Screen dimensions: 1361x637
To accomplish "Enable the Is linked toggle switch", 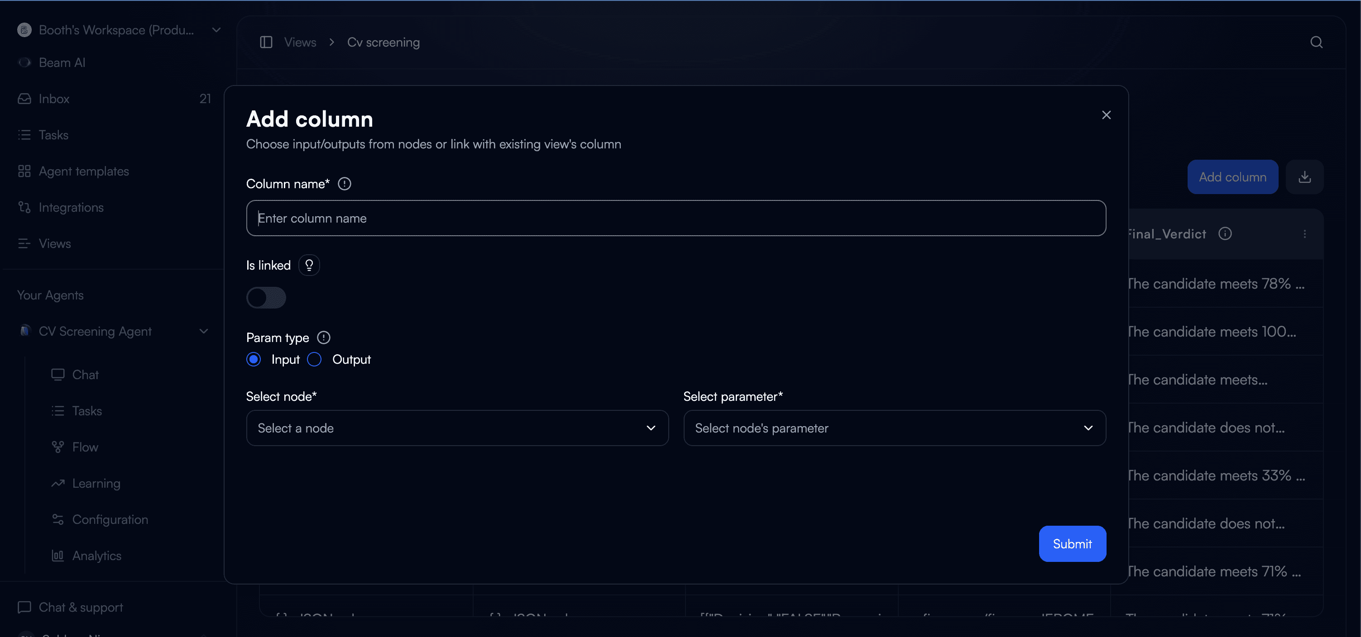I will coord(266,298).
